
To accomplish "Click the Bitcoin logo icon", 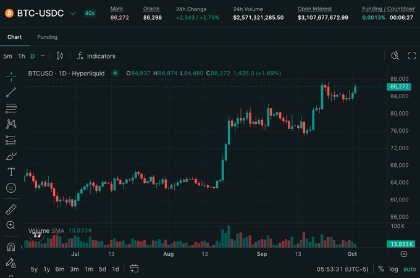I will point(9,13).
